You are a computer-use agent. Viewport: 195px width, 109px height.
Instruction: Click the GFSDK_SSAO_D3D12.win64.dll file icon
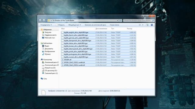(62, 65)
